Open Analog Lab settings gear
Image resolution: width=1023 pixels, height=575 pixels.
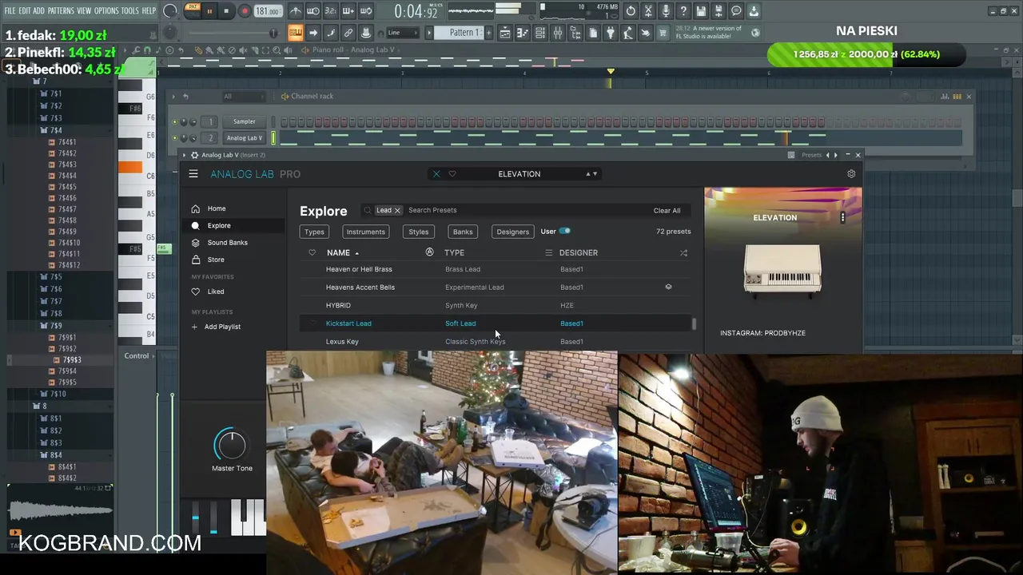coord(851,173)
